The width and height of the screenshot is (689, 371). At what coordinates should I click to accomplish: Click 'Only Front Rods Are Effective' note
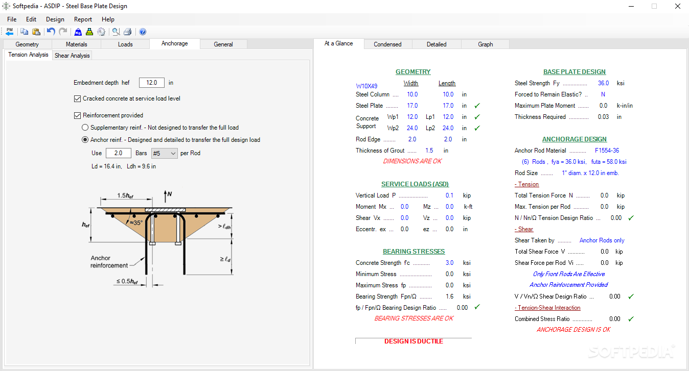coord(569,274)
